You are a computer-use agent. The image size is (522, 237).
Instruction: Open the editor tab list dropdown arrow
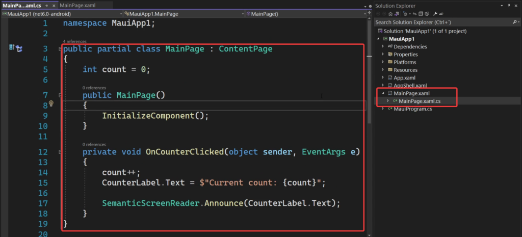(365, 6)
